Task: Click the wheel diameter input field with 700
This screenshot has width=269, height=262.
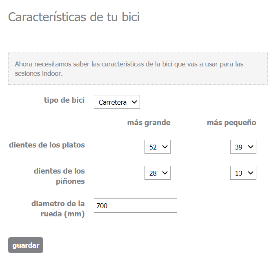Action: pos(136,206)
